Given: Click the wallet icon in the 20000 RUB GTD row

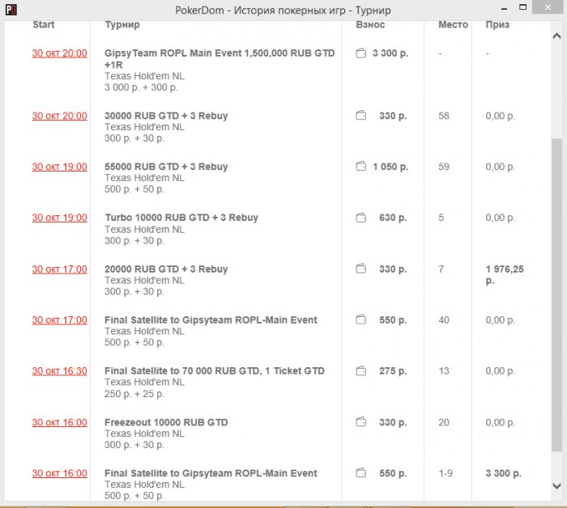Looking at the screenshot, I should (x=361, y=269).
